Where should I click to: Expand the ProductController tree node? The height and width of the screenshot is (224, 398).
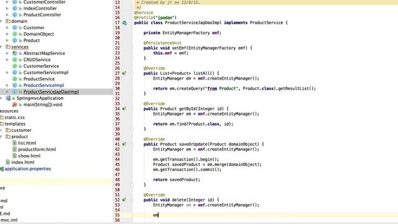pyautogui.click(x=7, y=15)
